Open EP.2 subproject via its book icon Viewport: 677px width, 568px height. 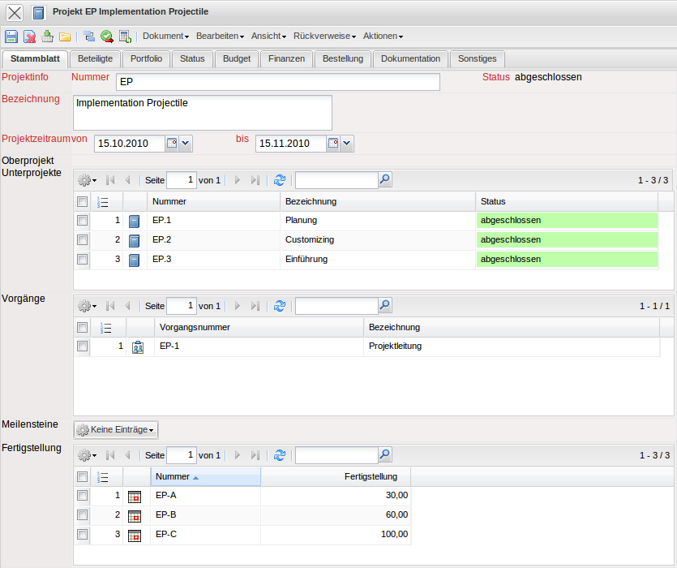135,240
